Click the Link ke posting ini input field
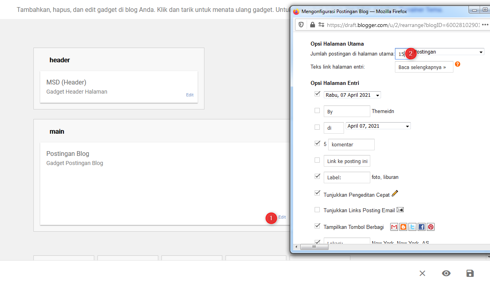490x284 pixels. click(x=347, y=161)
